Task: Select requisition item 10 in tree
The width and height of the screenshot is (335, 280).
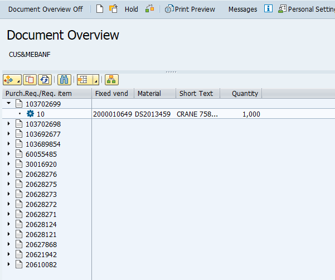Action: tap(41, 114)
